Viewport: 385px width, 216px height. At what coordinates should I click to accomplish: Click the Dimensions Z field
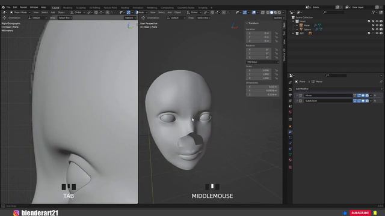[x=262, y=95]
